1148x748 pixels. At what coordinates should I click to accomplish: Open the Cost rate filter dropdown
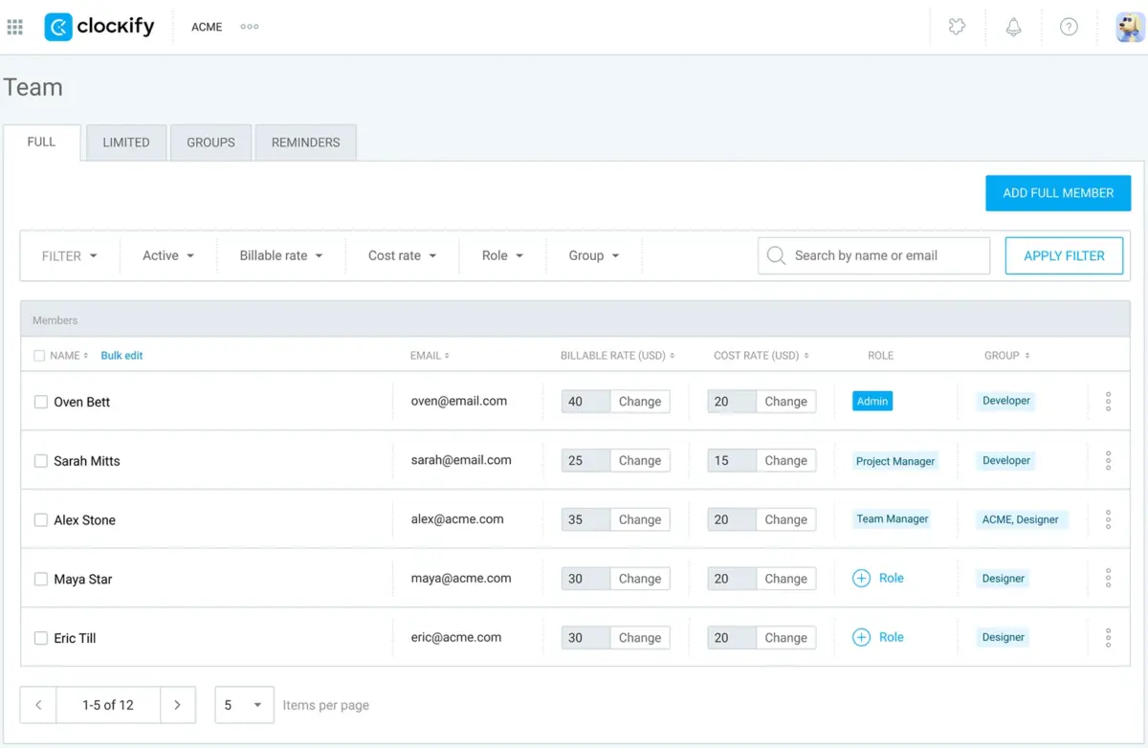[403, 255]
